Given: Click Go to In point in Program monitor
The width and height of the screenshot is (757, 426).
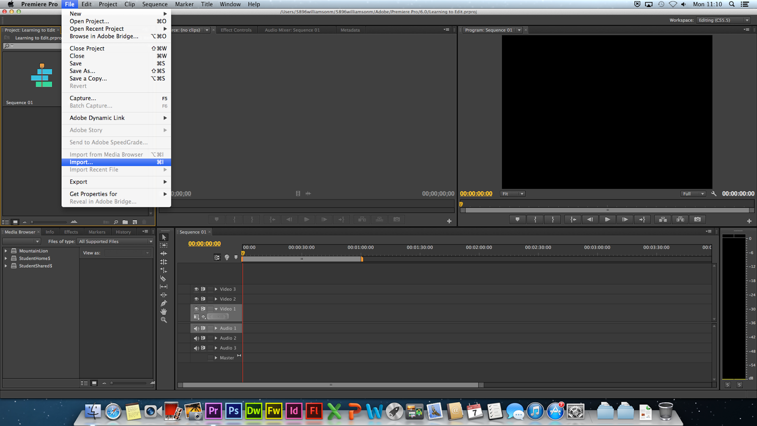Looking at the screenshot, I should pos(573,220).
